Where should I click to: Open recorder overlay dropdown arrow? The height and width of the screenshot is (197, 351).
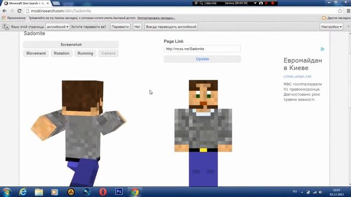[x=255, y=3]
